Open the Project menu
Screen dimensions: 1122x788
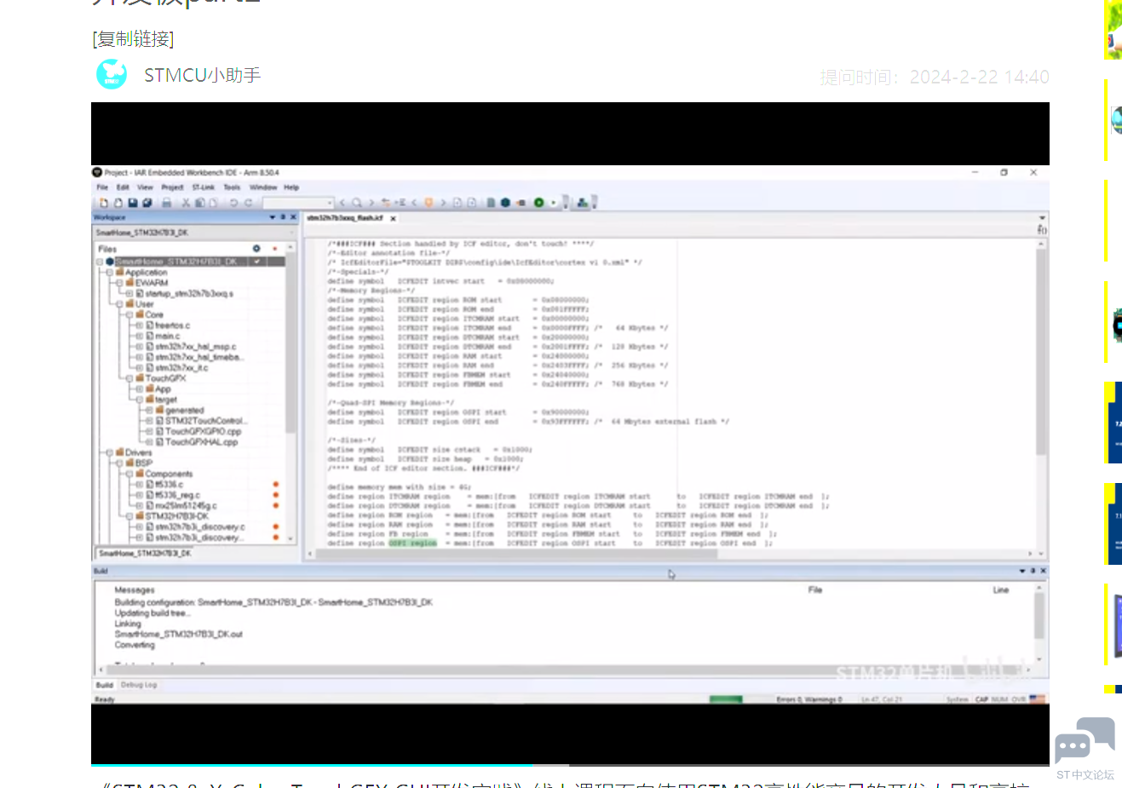[172, 187]
